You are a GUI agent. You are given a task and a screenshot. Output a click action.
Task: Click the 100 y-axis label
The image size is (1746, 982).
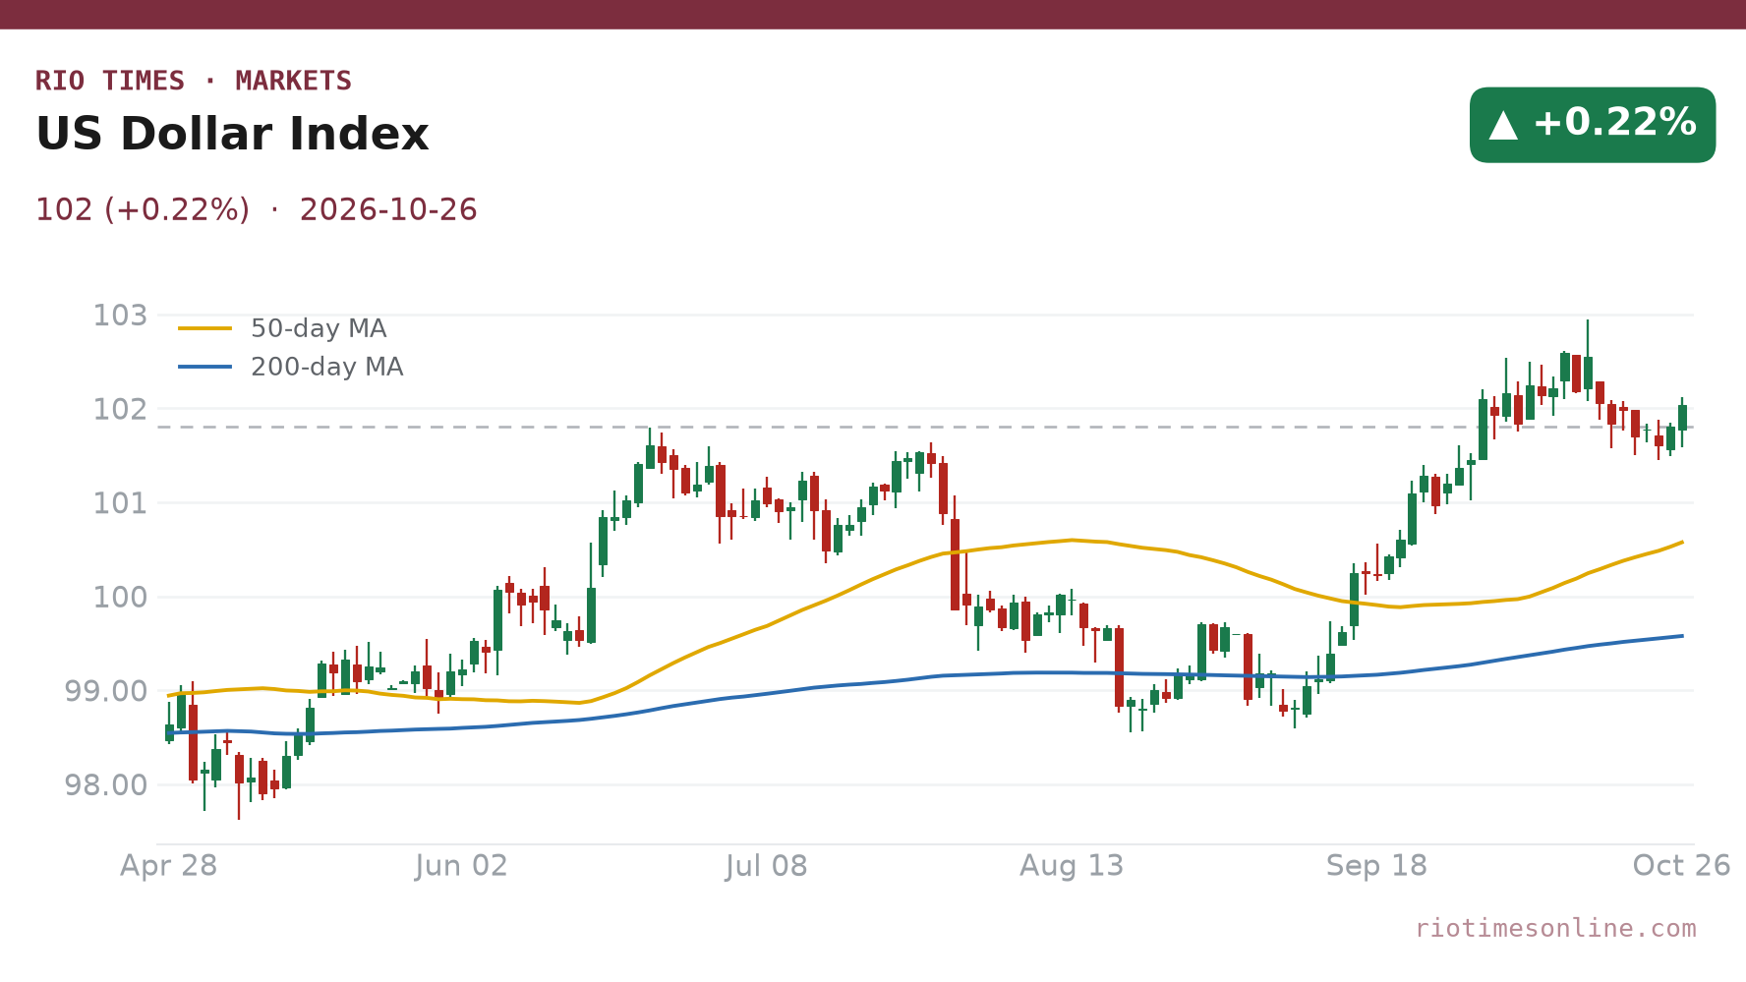coord(120,597)
